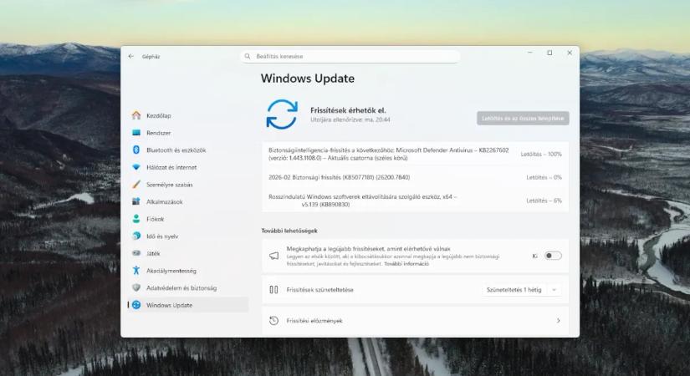The height and width of the screenshot is (376, 690).
Task: Click the Windows Update page title
Action: click(308, 79)
